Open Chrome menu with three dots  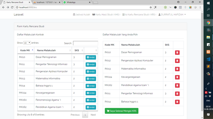(x=200, y=7)
